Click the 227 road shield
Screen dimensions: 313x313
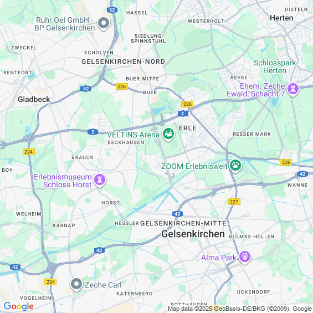coord(234,202)
